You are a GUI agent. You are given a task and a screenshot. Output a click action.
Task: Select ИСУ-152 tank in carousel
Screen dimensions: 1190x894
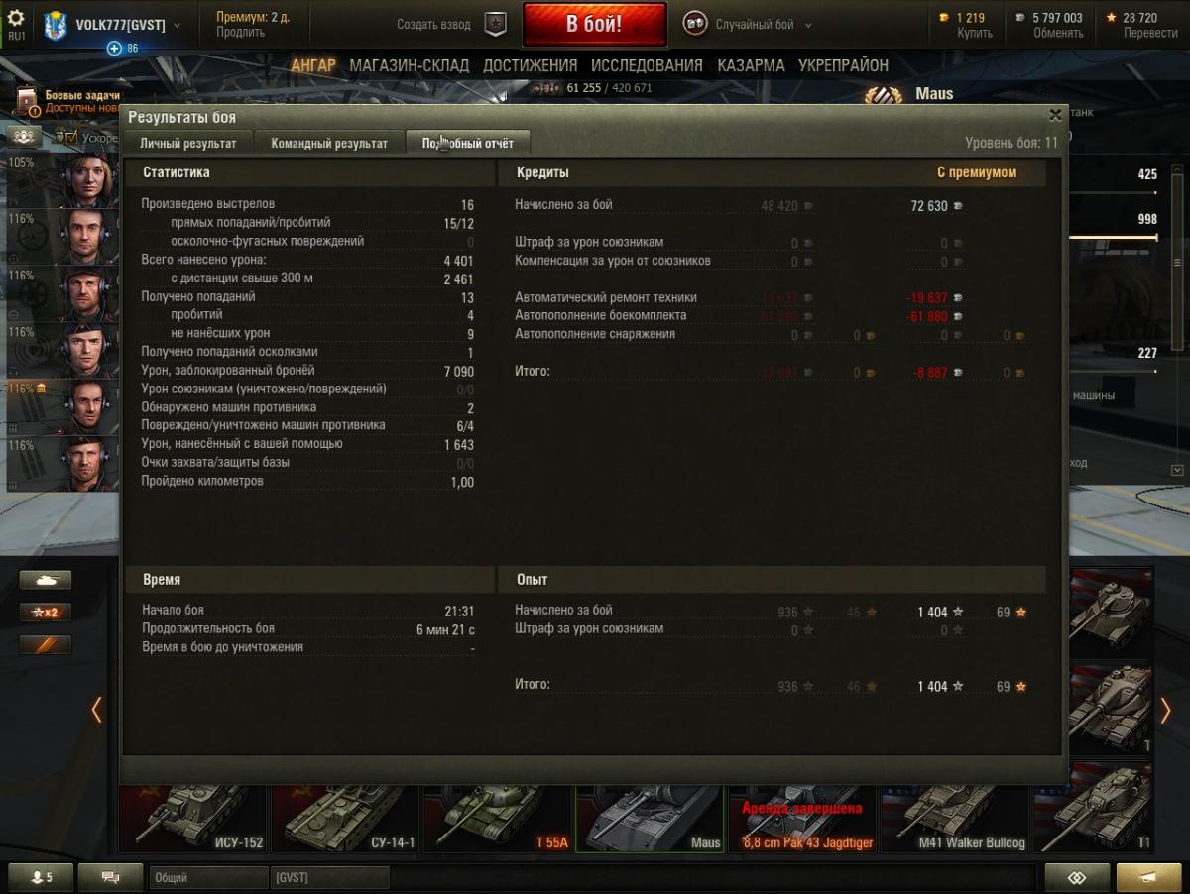(x=193, y=819)
